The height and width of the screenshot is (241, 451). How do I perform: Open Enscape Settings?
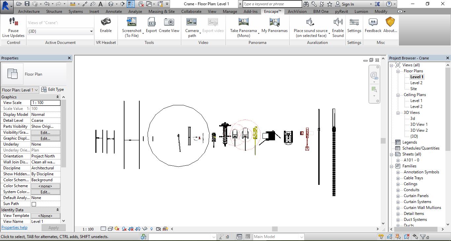pyautogui.click(x=354, y=22)
